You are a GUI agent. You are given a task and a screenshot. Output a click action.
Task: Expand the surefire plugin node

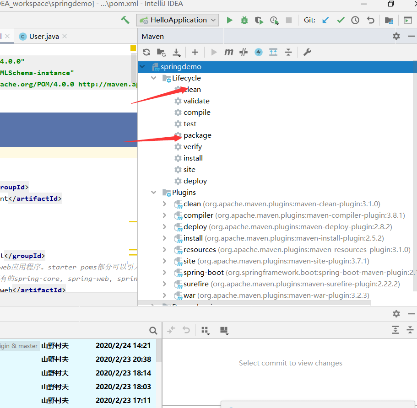(165, 284)
